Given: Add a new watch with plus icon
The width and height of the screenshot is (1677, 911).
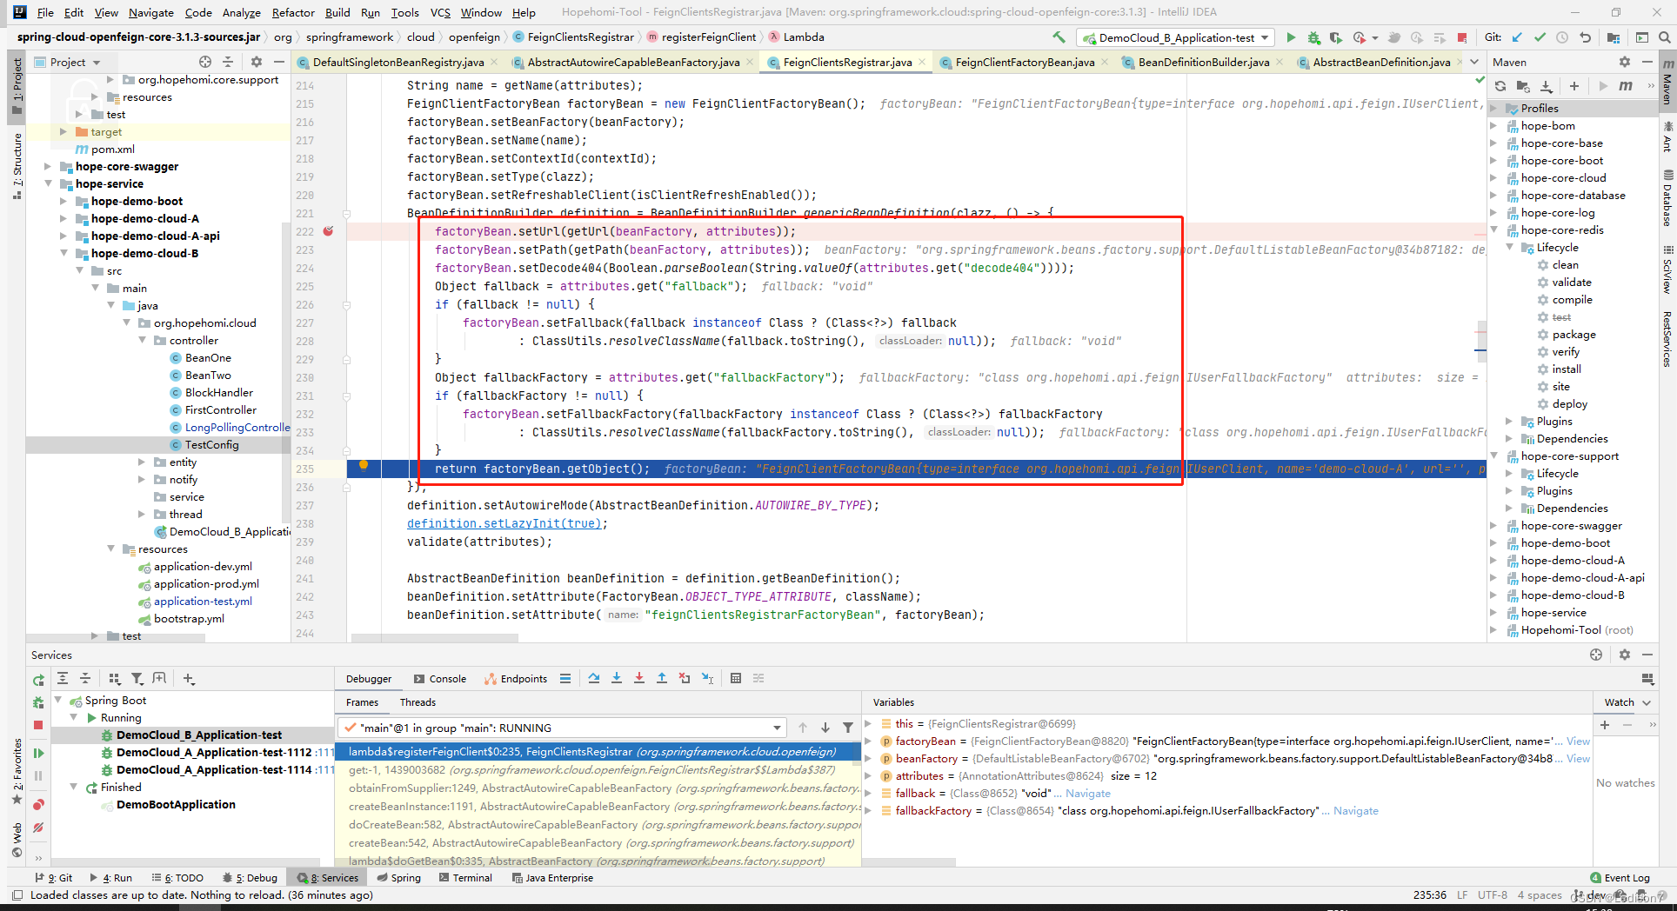Looking at the screenshot, I should (x=1605, y=724).
